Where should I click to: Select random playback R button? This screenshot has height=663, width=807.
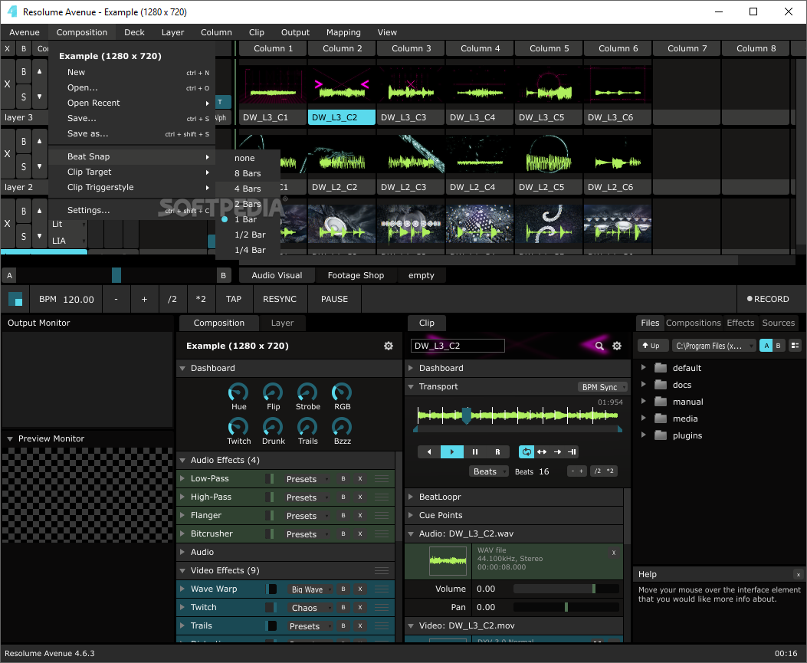pyautogui.click(x=497, y=452)
